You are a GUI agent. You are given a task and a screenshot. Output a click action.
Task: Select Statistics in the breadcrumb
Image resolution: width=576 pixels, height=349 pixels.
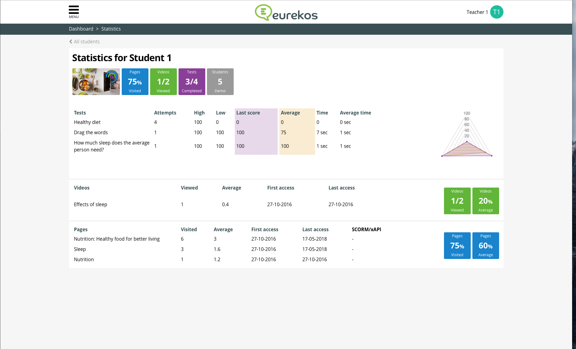click(x=111, y=29)
